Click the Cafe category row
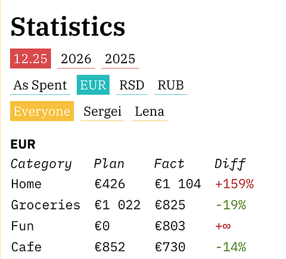The height and width of the screenshot is (259, 286). click(x=129, y=247)
